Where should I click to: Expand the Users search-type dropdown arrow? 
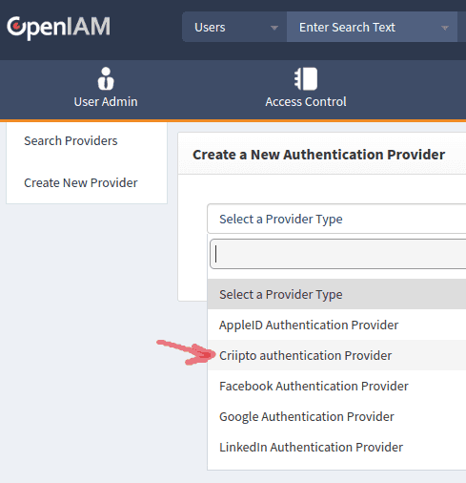[274, 28]
